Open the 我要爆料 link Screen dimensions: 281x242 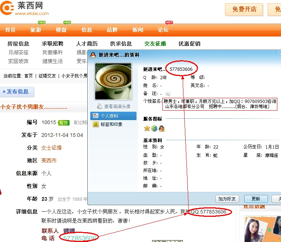click(x=52, y=53)
